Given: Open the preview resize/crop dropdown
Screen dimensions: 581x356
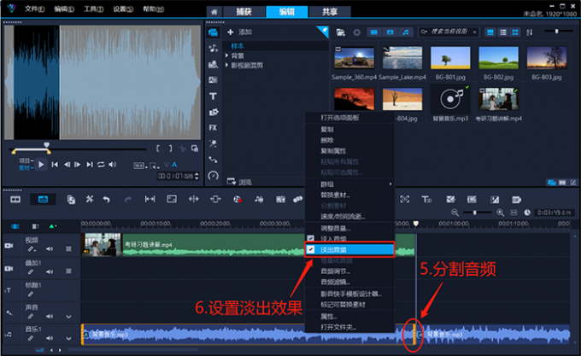Looking at the screenshot, I should pyautogui.click(x=155, y=166).
